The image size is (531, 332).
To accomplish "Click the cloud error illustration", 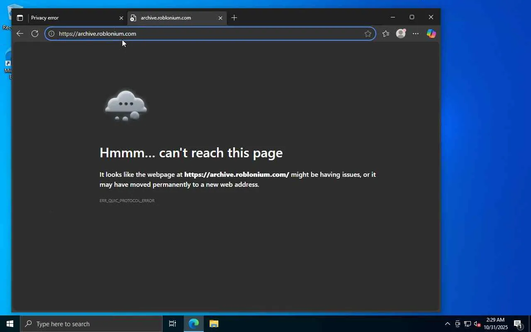I will [x=126, y=105].
